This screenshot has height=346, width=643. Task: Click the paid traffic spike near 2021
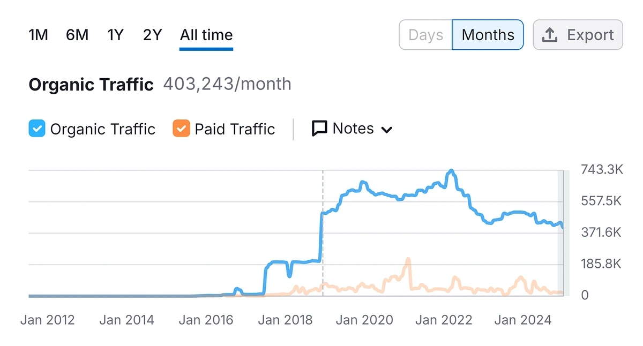click(408, 260)
